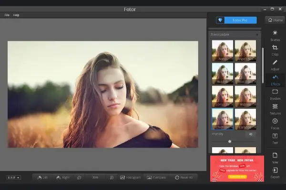Open the Adjust tool
This screenshot has width=286, height=190.
(275, 65)
